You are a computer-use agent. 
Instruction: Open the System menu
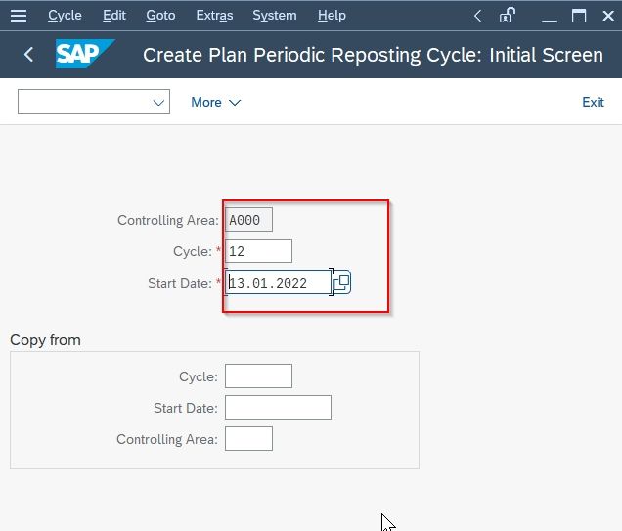pyautogui.click(x=275, y=15)
